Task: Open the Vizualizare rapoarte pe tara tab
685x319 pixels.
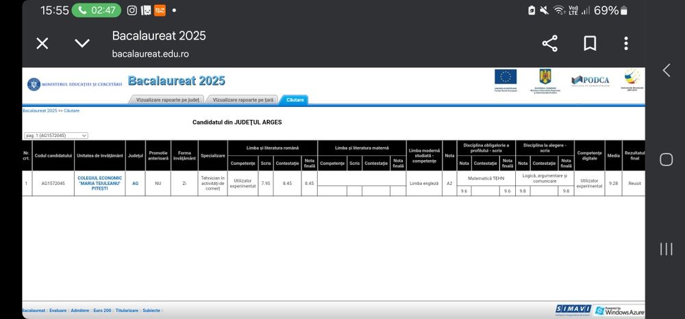Action: [243, 100]
